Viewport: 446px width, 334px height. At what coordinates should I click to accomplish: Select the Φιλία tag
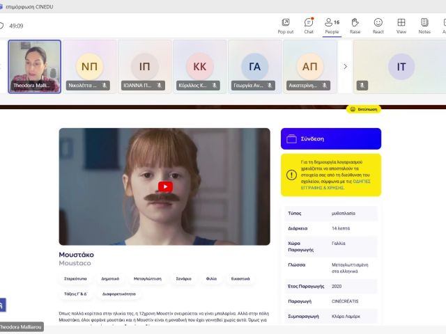pyautogui.click(x=211, y=278)
